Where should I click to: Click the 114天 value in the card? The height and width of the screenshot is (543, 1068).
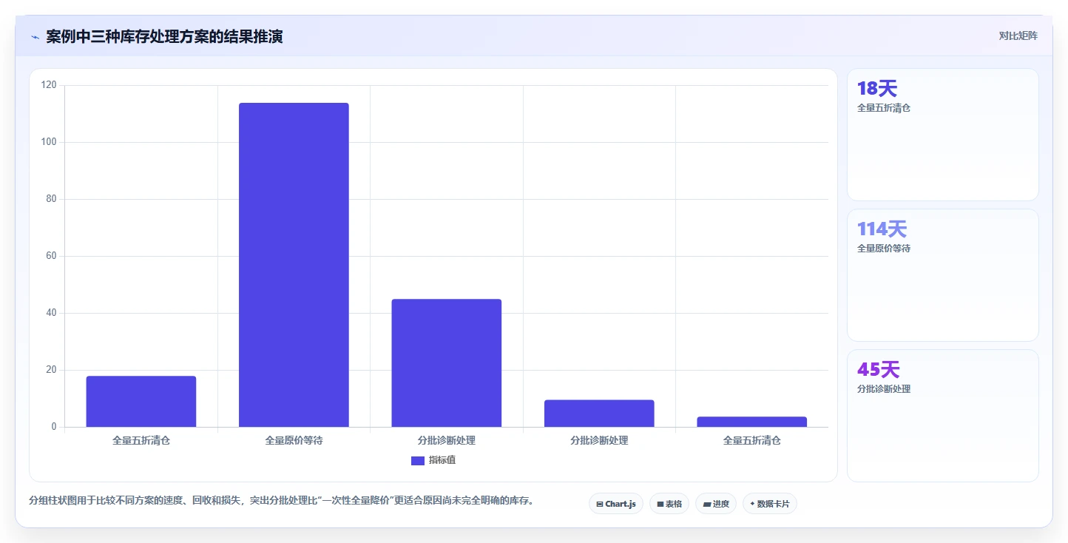882,229
